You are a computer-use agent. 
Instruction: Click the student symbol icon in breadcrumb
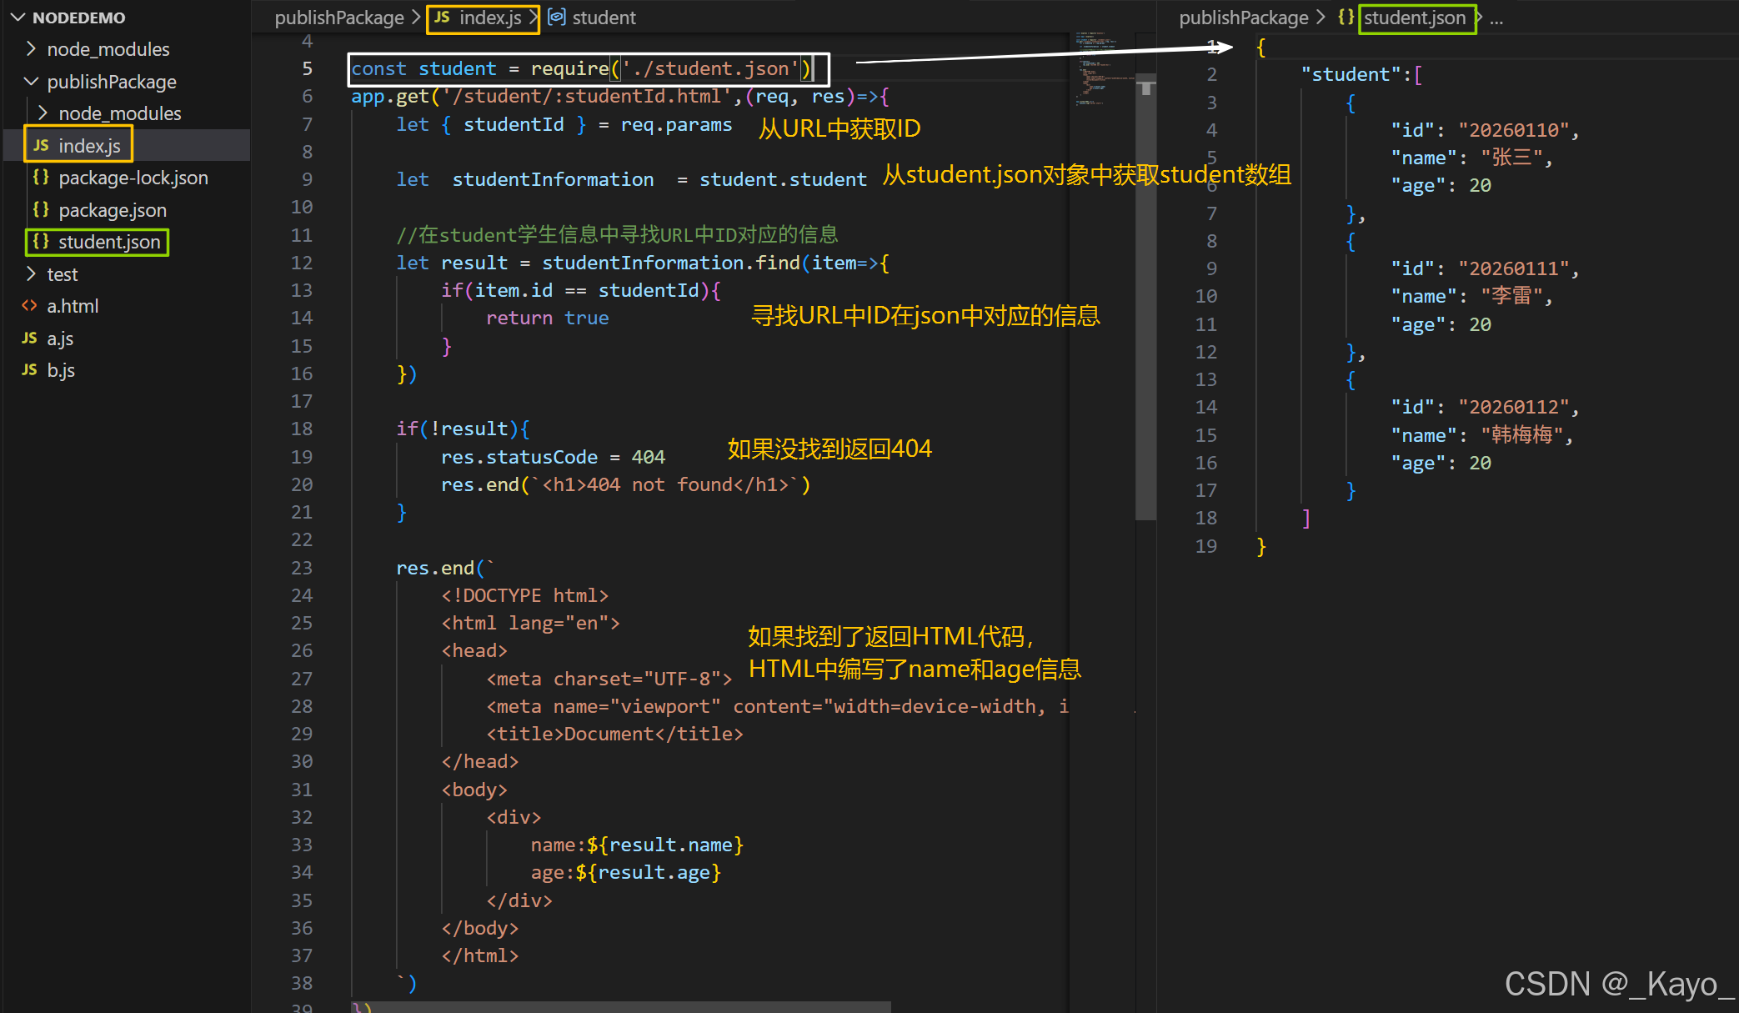[557, 18]
